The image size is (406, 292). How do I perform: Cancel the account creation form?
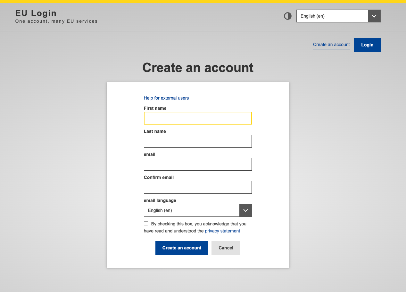226,248
